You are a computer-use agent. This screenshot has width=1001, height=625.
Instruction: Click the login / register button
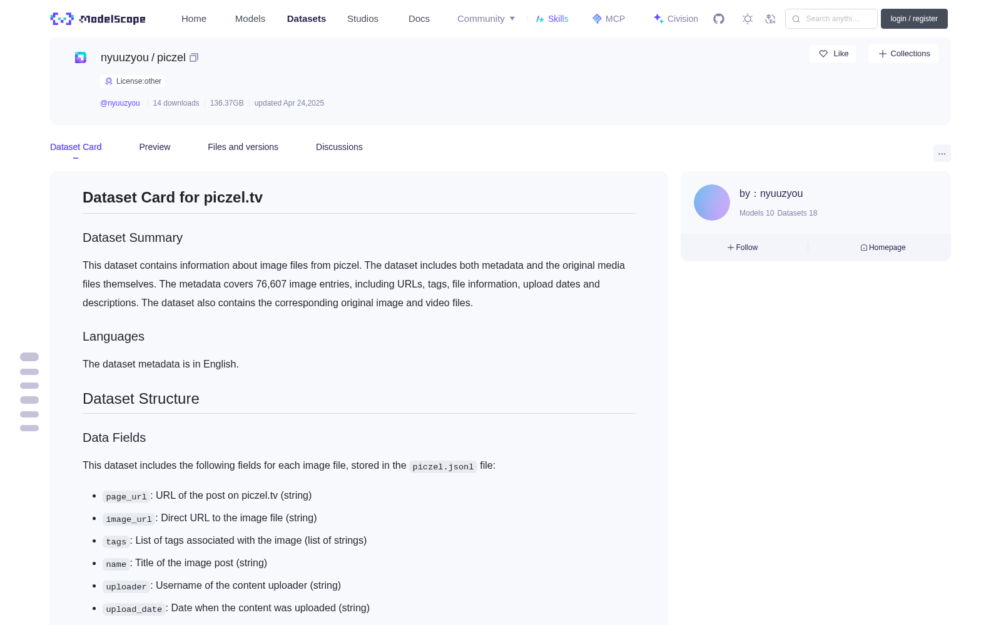point(914,19)
